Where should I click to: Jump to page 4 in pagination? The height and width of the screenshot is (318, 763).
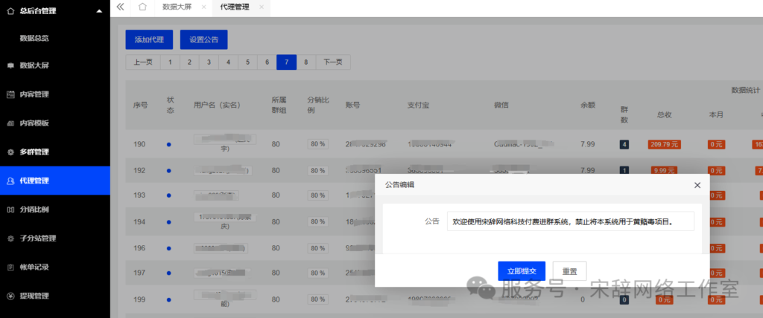point(228,62)
